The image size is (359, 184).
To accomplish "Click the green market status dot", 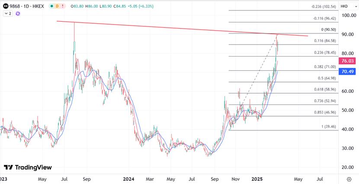I will 51,6.
